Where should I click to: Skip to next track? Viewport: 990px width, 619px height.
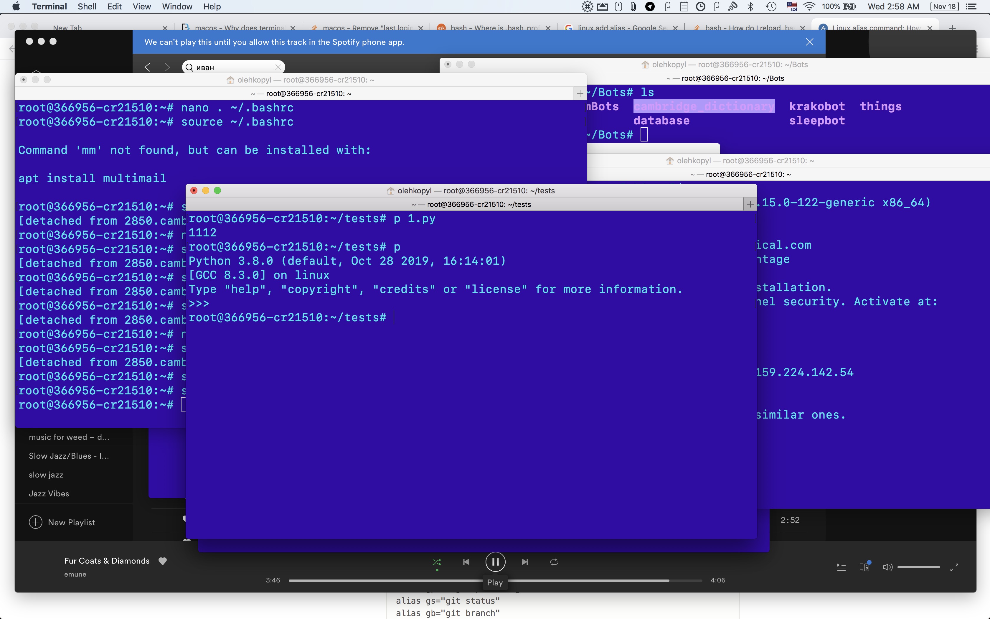click(x=525, y=562)
